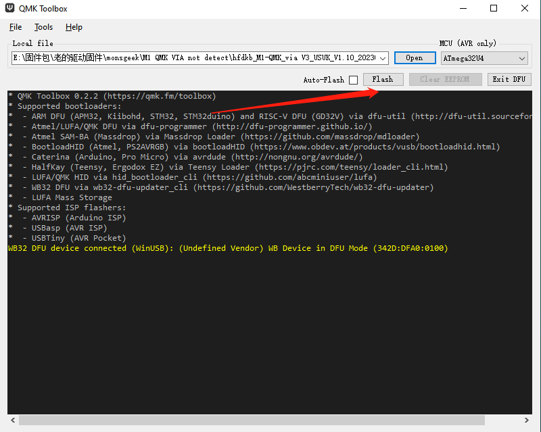Open the File menu
The image size is (541, 432).
tap(16, 27)
